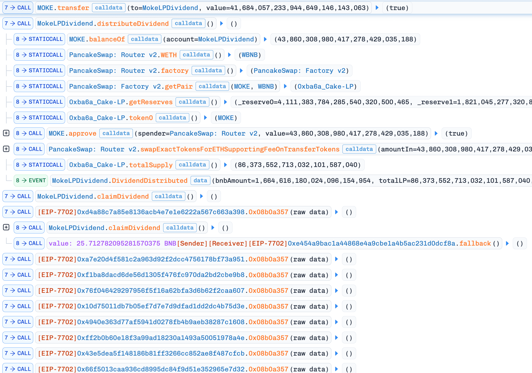Click the PancakeSwap: Router v2 spender in approve arguments
The height and width of the screenshot is (373, 532).
tap(214, 133)
